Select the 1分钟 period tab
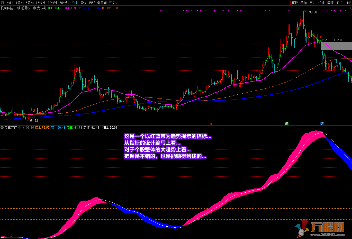Image resolution: width=352 pixels, height=239 pixels. (x=20, y=3)
